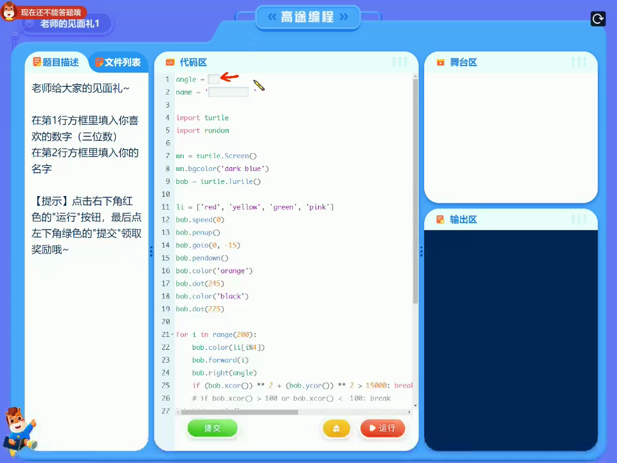Collapse the for loop on line 21
Screen dimensions: 617x463
tap(172, 334)
